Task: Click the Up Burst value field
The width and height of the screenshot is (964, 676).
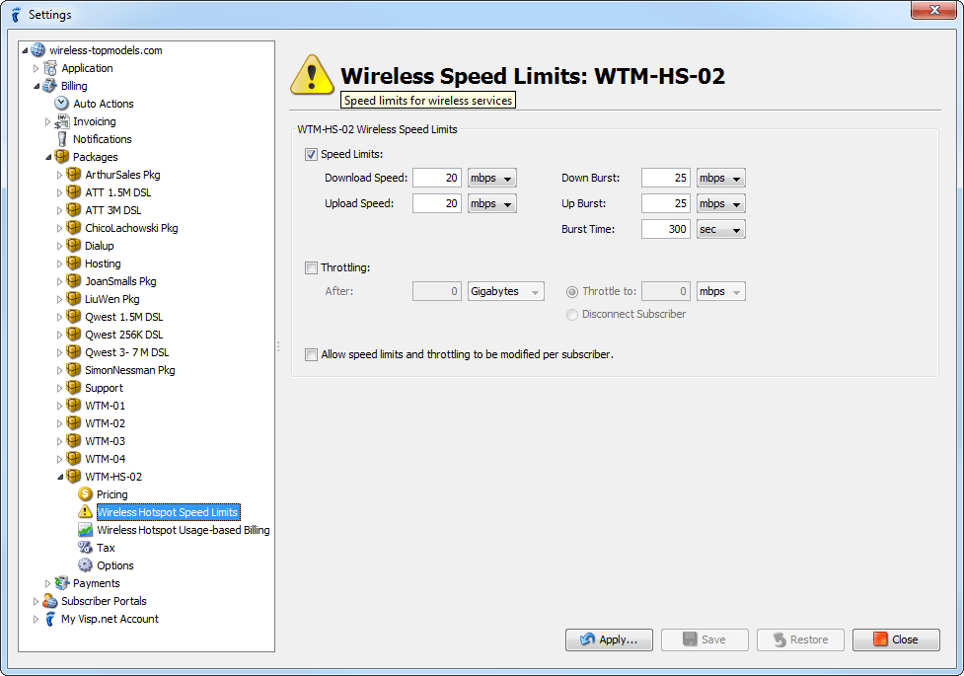Action: 666,203
